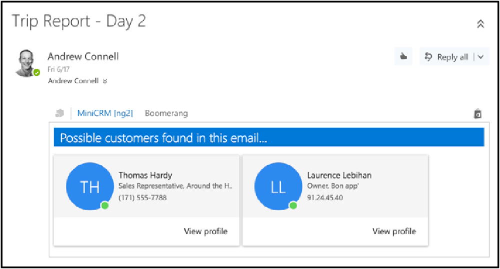Click Laurence Lebihan's phone number 91.24.45.40

coord(325,198)
